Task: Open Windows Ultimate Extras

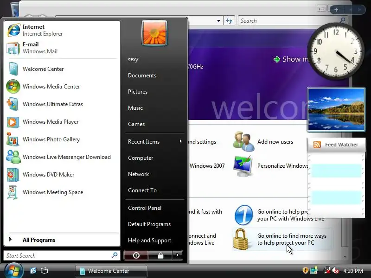Action: (x=62, y=104)
